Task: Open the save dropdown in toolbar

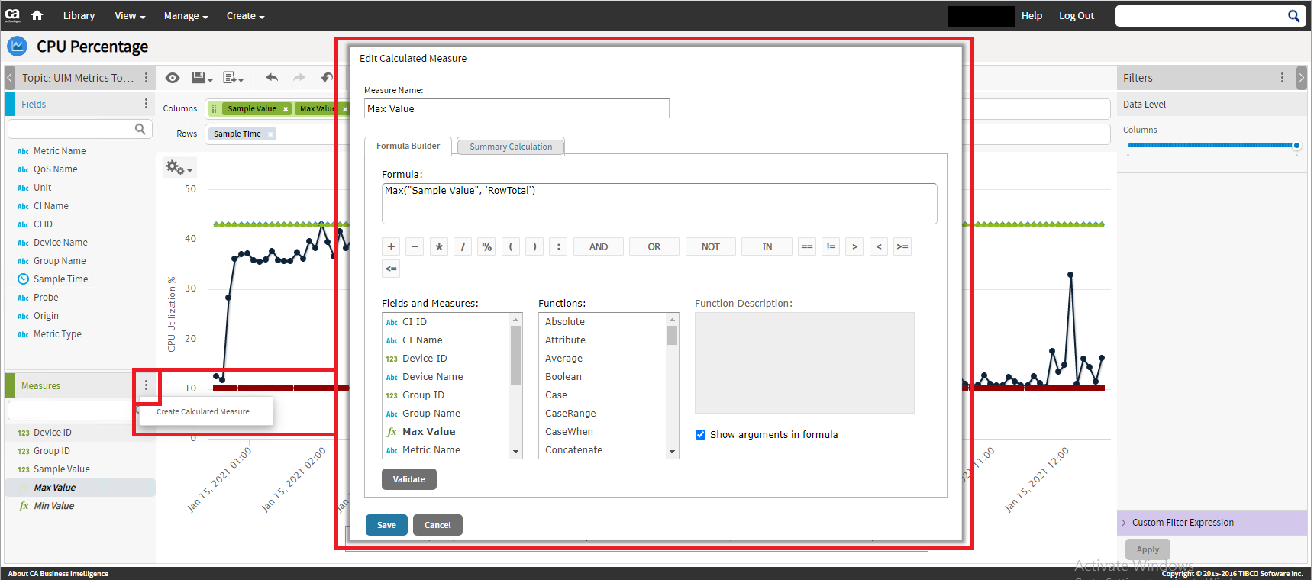Action: point(202,78)
